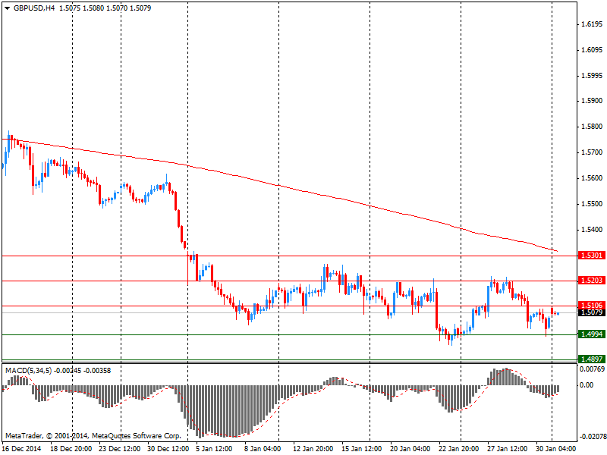Click the 1.5600 price scale value
Viewport: 607px width, 455px height.
click(593, 178)
